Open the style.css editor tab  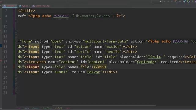[x=24, y=6]
